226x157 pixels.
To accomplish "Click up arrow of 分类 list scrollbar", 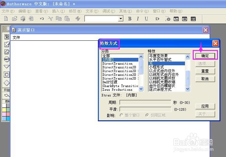I will click(141, 57).
